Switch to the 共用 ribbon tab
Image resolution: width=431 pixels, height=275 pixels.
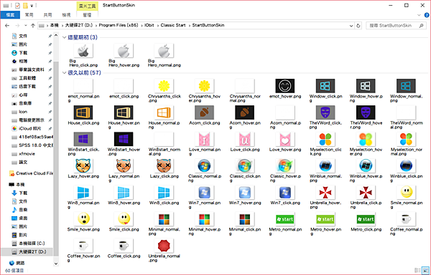coord(47,15)
